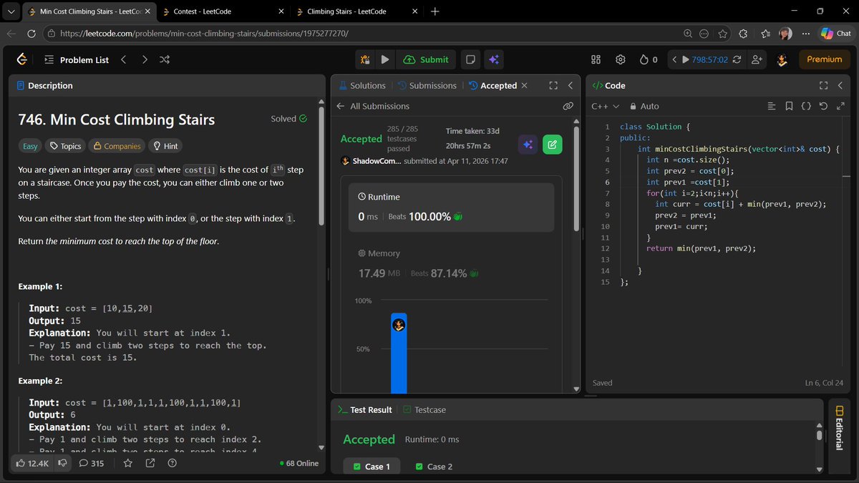Expand Topics tag
859x483 pixels.
[64, 146]
